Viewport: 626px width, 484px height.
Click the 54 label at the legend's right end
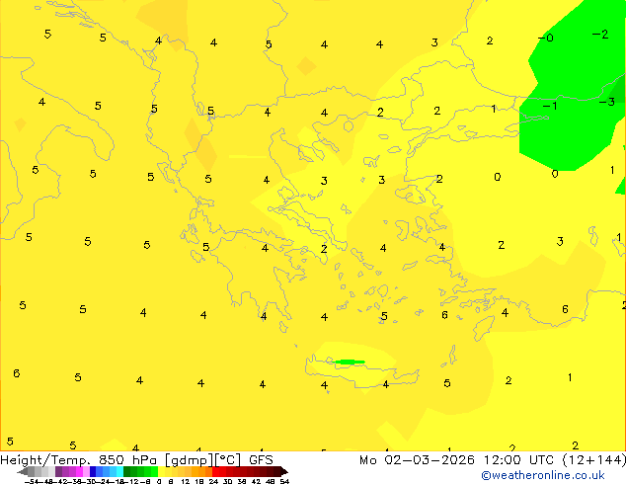[x=284, y=481]
